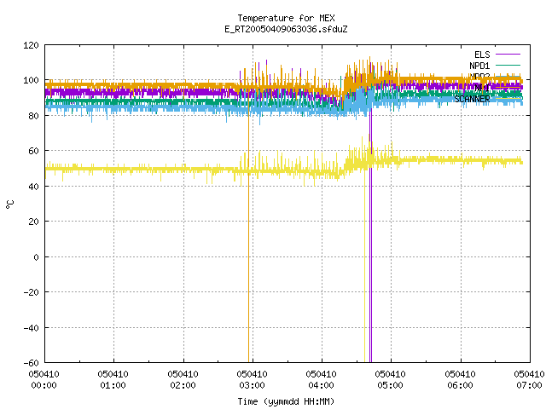Click the 0 y-axis tick label
The height and width of the screenshot is (409, 546).
pyautogui.click(x=36, y=257)
